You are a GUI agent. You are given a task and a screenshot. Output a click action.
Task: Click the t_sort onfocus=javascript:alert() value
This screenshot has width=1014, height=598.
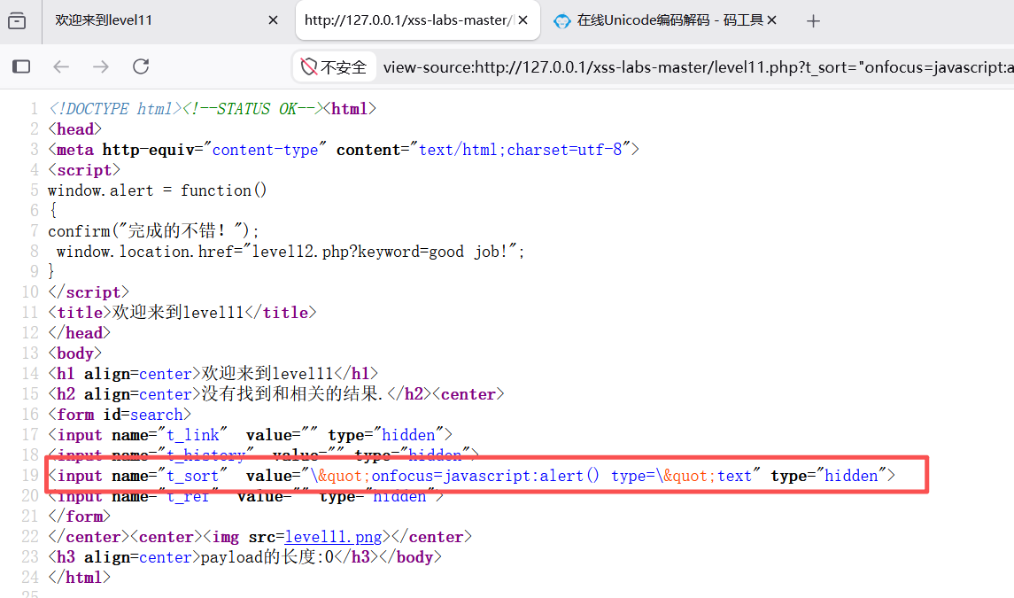click(x=530, y=477)
